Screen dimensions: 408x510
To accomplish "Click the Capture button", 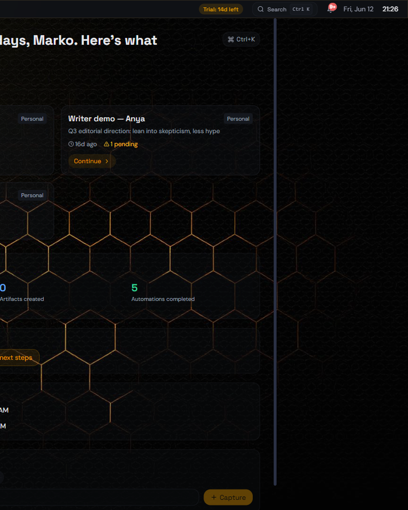I will (228, 497).
